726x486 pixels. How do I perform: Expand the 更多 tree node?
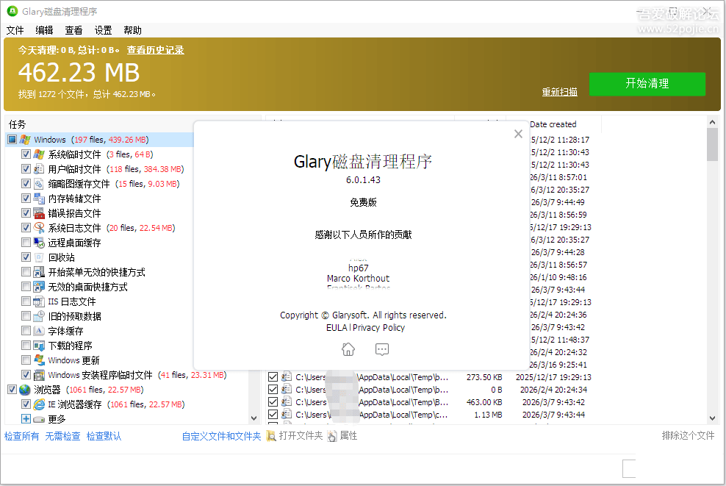click(26, 419)
